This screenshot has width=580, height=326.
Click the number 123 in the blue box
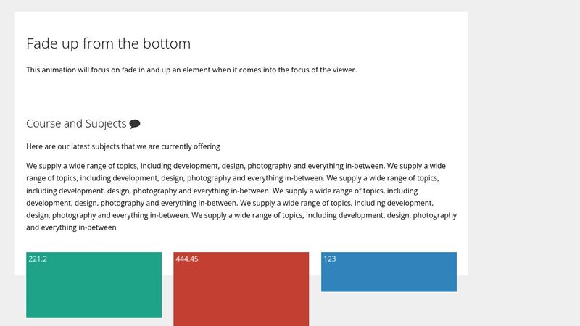click(x=330, y=259)
